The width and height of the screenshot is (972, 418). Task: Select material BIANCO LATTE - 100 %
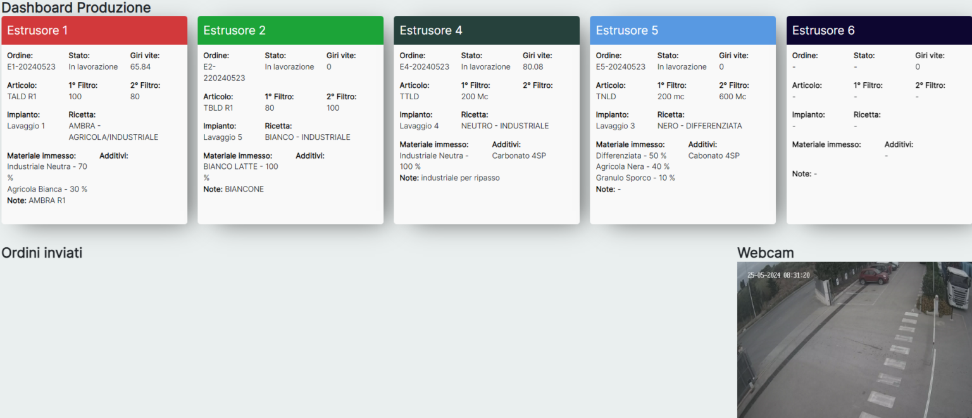[x=240, y=172]
